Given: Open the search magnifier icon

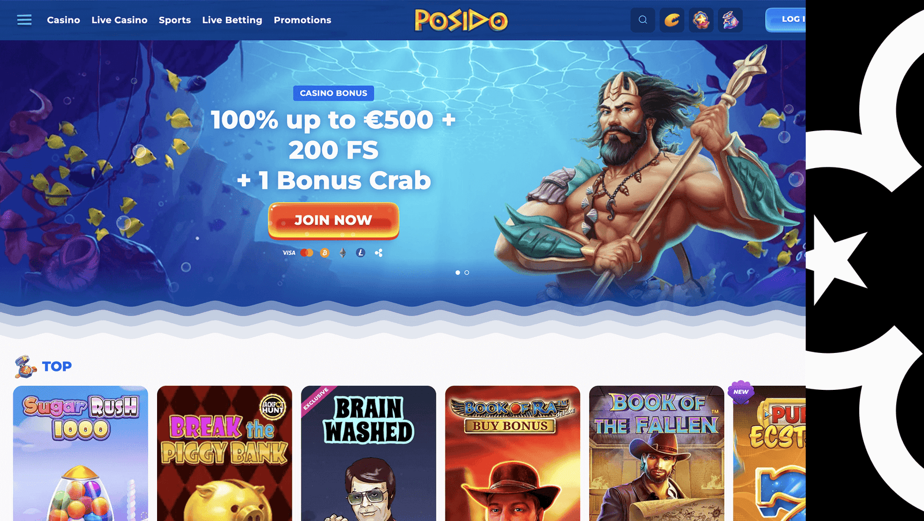Looking at the screenshot, I should 643,20.
